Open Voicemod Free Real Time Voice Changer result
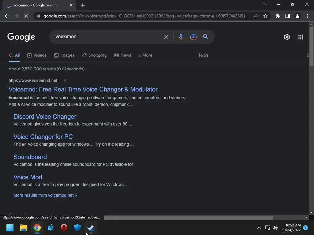This screenshot has height=235, width=314. 83,89
